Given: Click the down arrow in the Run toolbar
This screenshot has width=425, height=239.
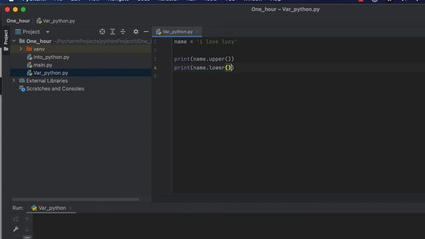Looking at the screenshot, I should [27, 229].
